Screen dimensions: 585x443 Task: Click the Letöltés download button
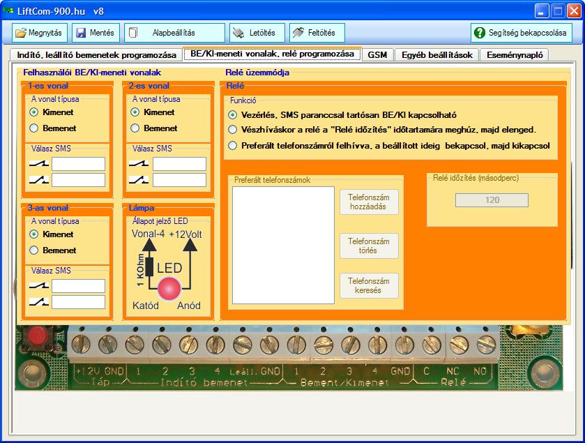(257, 33)
